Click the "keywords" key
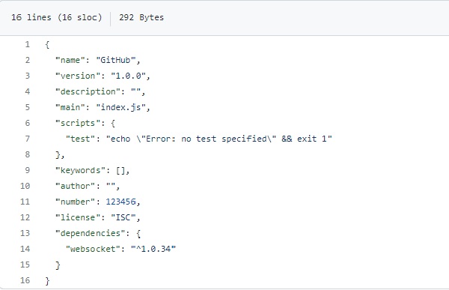This screenshot has height=290, width=449. tap(80, 171)
